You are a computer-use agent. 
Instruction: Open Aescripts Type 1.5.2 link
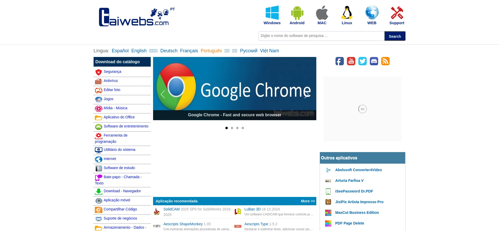pyautogui.click(x=261, y=224)
